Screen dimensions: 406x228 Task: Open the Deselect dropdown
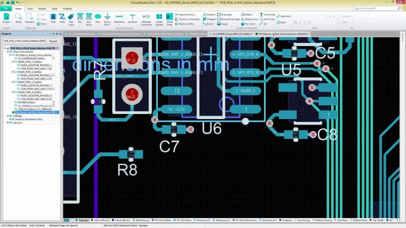pos(30,24)
